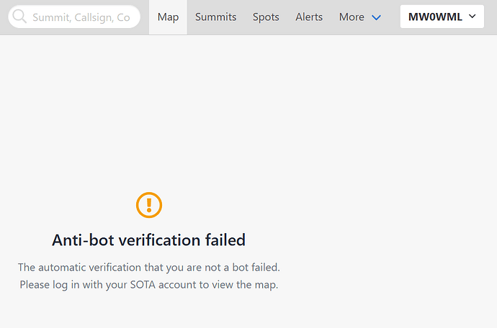The height and width of the screenshot is (328, 497).
Task: Click the word "More" in navigation
Action: (x=352, y=17)
